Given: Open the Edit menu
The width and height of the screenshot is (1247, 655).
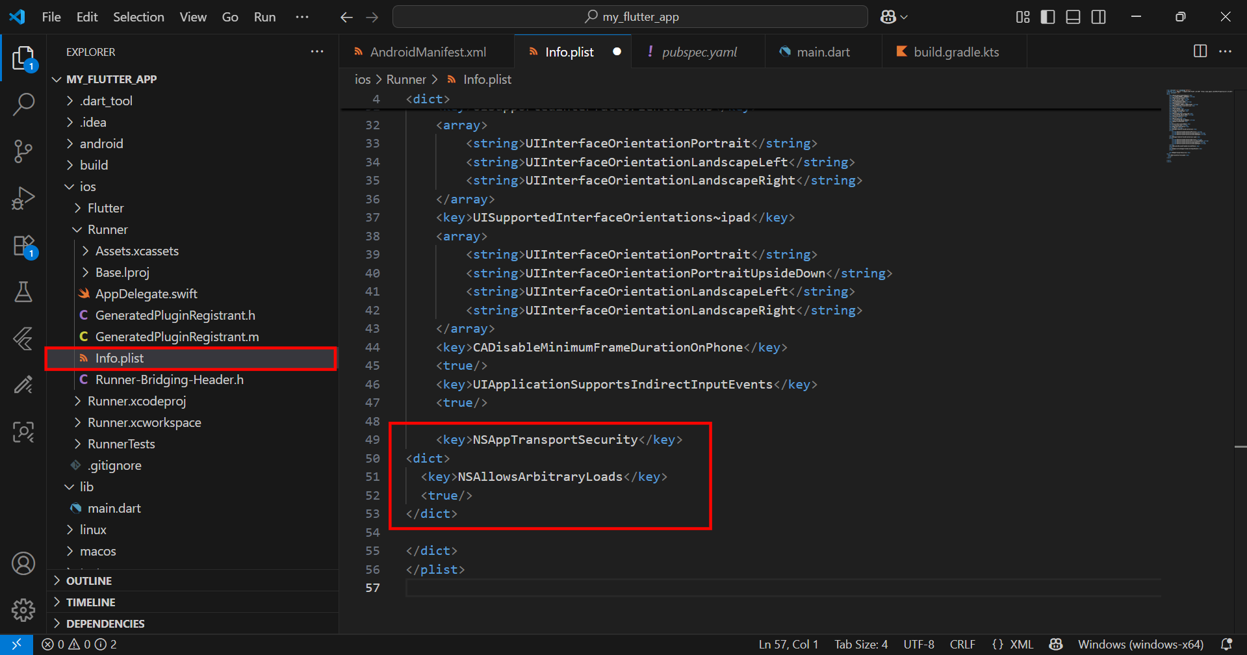Looking at the screenshot, I should click(x=87, y=17).
